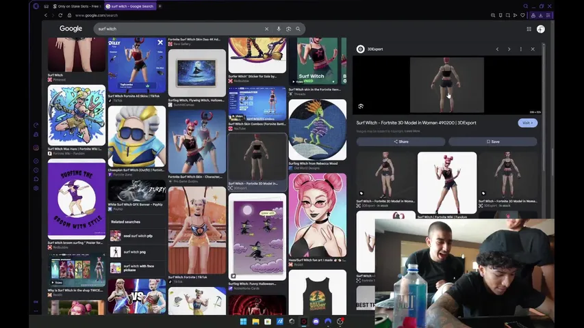Open Why is Surf Witch in shop TWICE video
This screenshot has height=328, width=584.
tap(77, 270)
